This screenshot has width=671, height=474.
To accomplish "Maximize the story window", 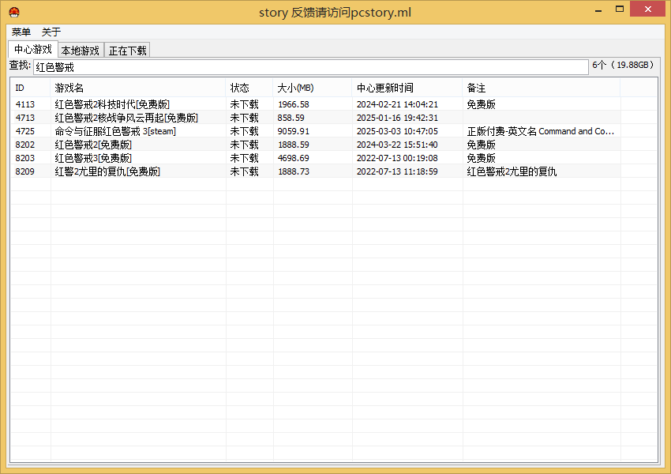I will tap(620, 9).
